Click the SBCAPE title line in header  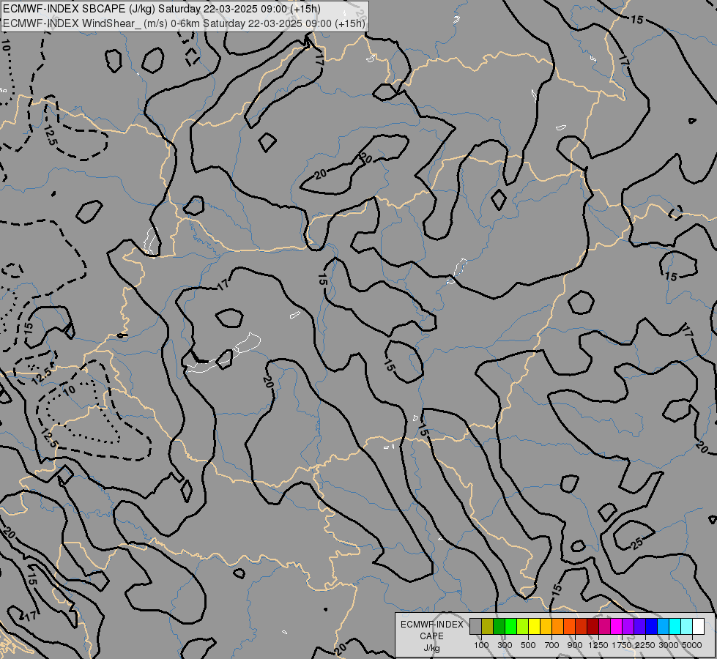[x=161, y=9]
